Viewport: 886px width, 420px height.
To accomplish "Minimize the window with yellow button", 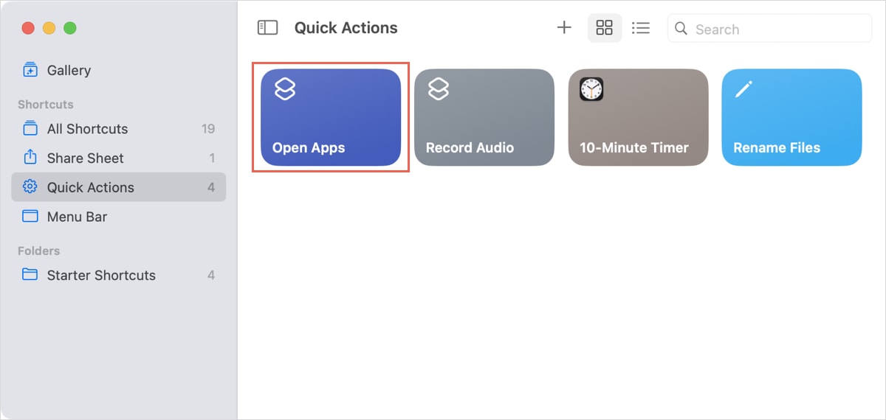I will (49, 28).
